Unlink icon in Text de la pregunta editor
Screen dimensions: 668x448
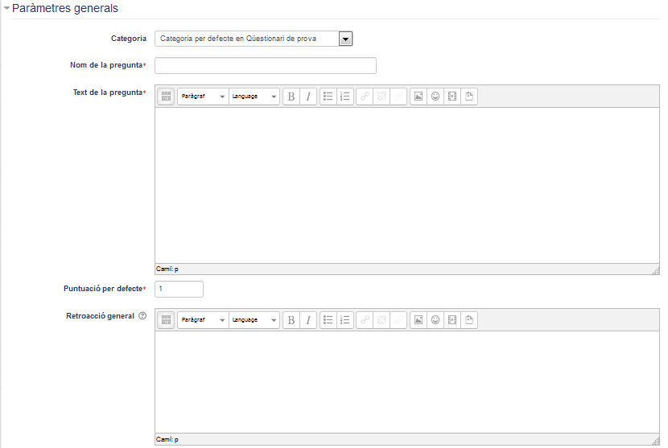pyautogui.click(x=381, y=97)
